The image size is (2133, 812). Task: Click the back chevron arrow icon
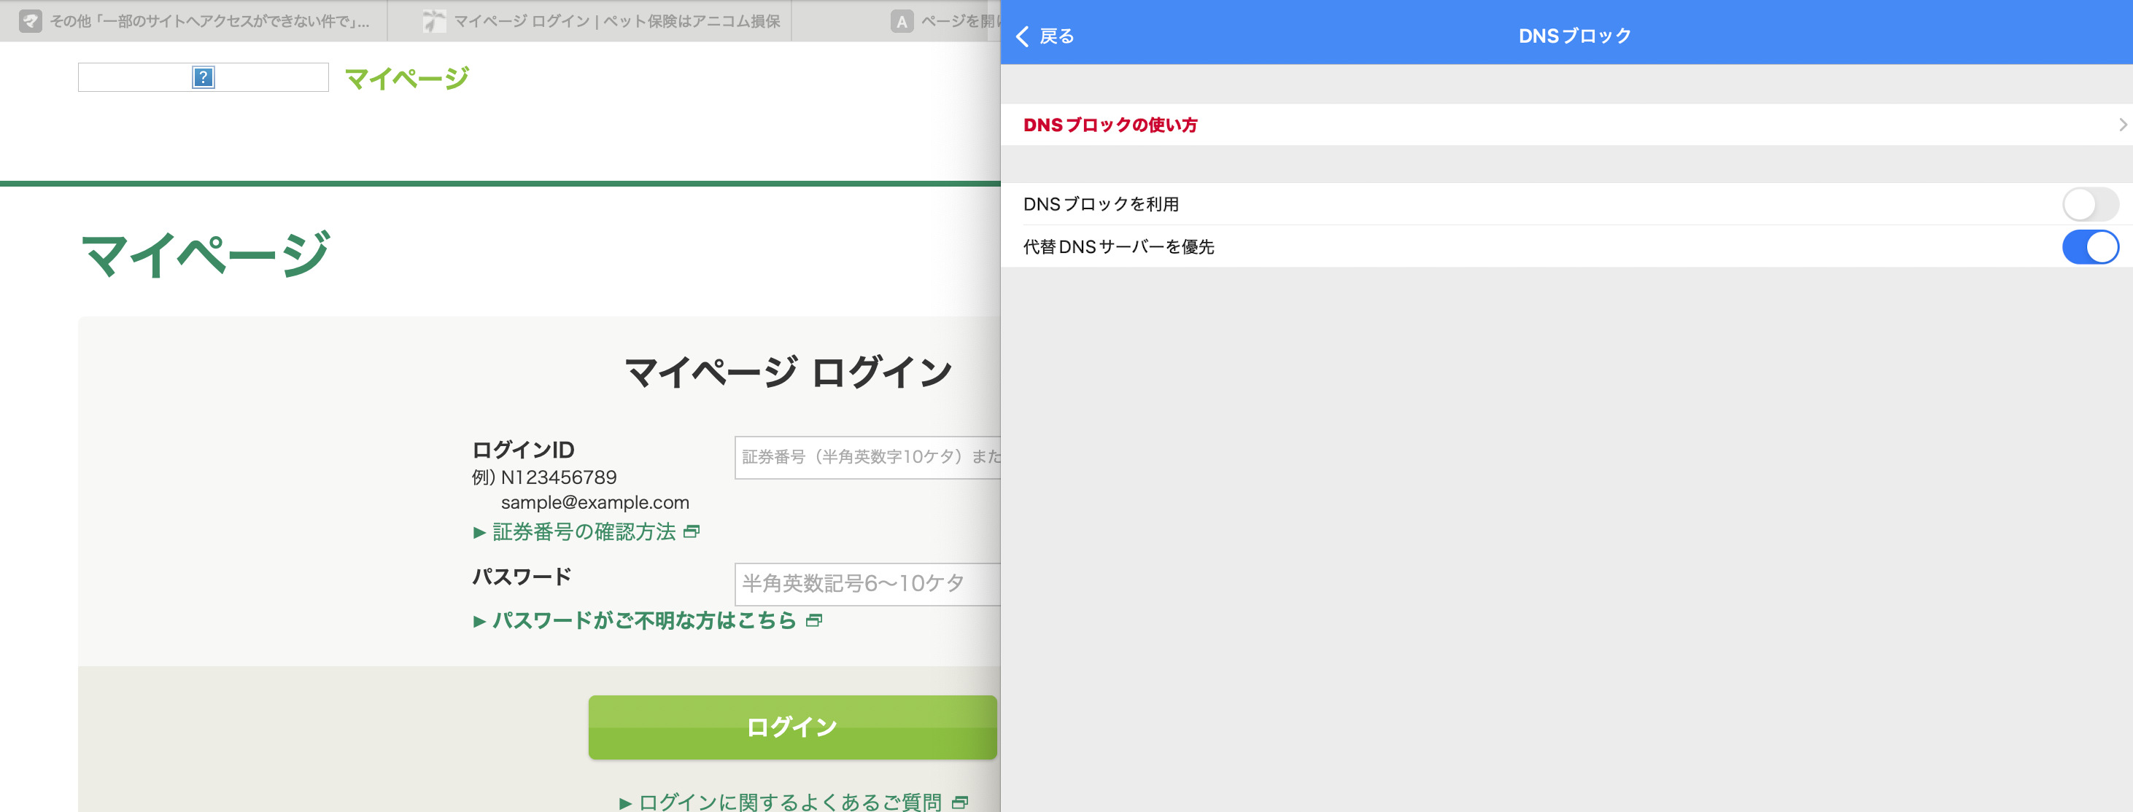click(1023, 36)
